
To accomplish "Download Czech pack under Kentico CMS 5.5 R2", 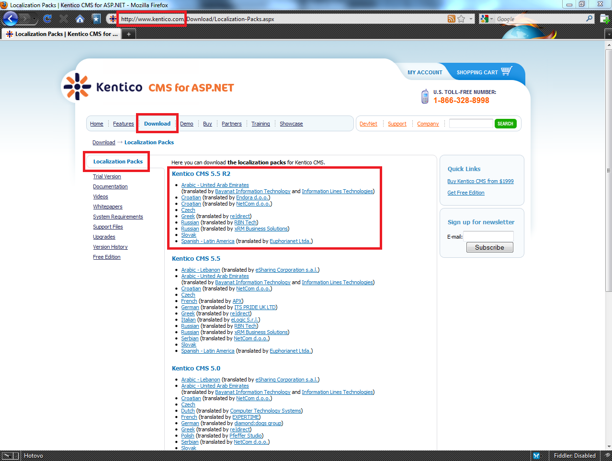I will (188, 210).
